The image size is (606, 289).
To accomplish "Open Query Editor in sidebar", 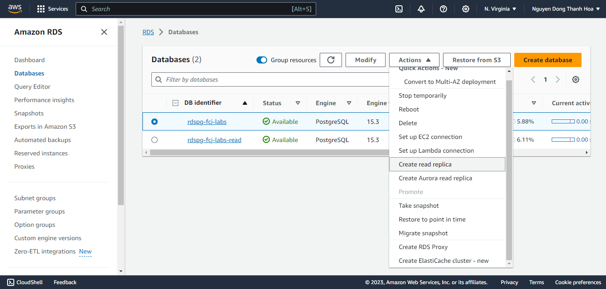I will click(x=33, y=87).
